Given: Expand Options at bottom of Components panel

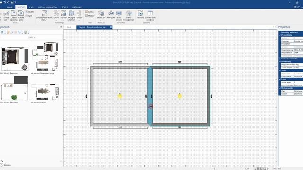Looking at the screenshot, I should click(x=5, y=165).
